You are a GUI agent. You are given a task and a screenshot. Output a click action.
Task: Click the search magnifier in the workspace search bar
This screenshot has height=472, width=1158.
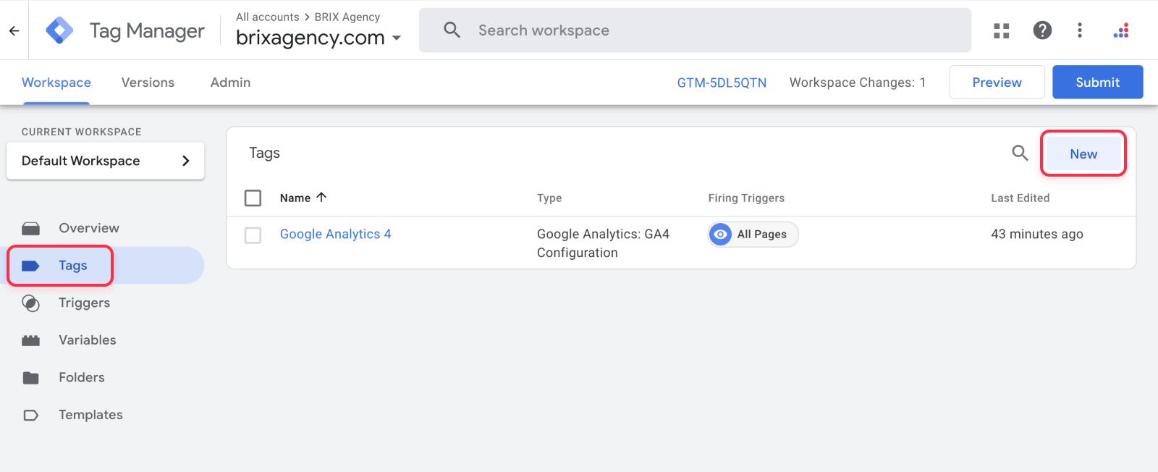pyautogui.click(x=452, y=30)
